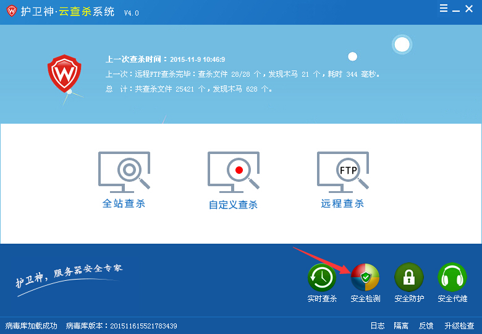
Task: Minimize the 护卫神 window
Action: [457, 9]
